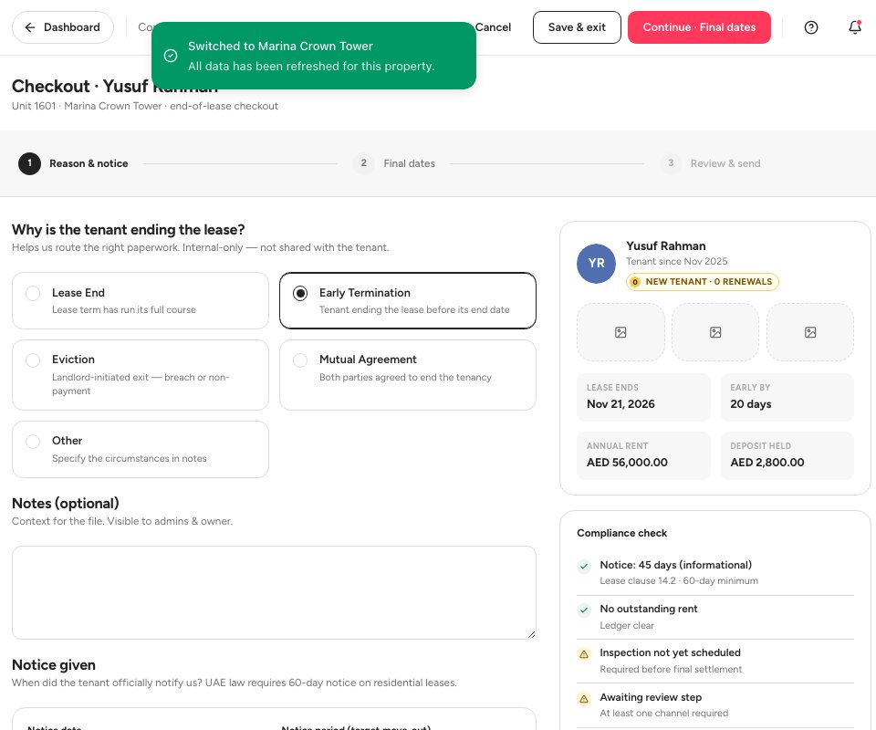Pick the Mutual Agreement radio option
The image size is (876, 730).
(408, 375)
